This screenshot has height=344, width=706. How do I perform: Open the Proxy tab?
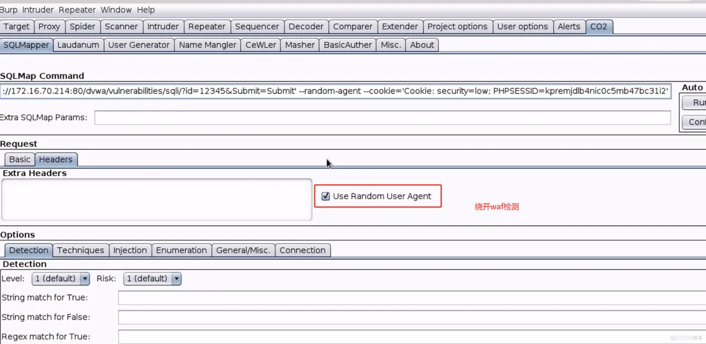pyautogui.click(x=49, y=26)
